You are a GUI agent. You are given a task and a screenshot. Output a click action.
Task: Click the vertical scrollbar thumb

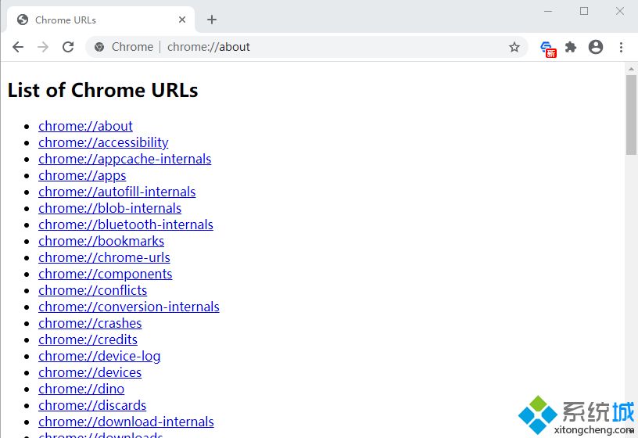631,115
